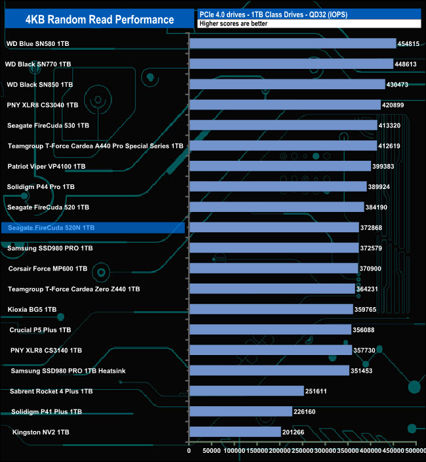
Task: Select the Kingston NV2 1TB label
Action: [41, 432]
